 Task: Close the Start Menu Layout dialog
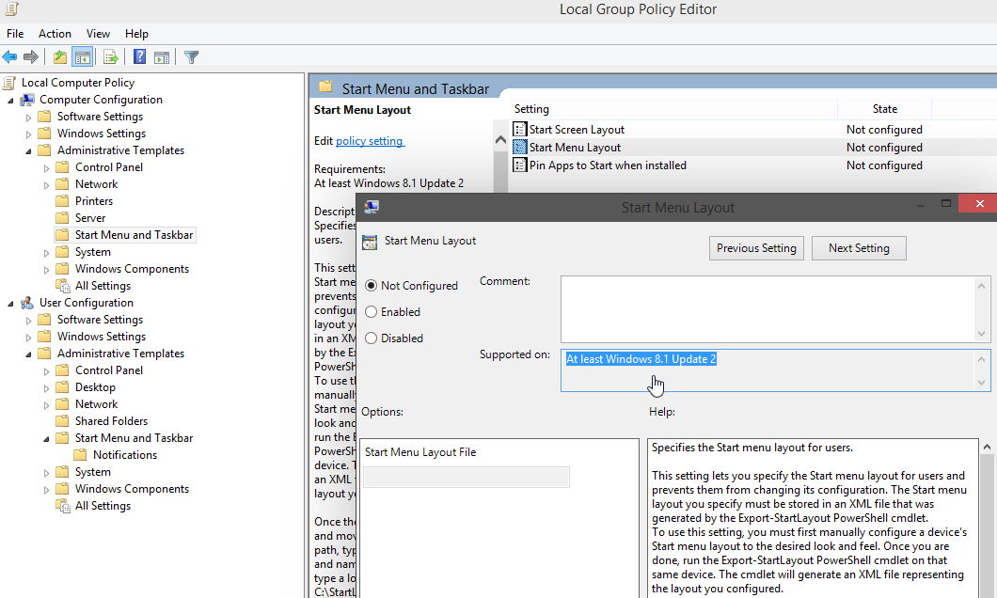coord(979,203)
